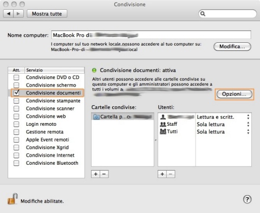Open permission stepper for Lettura e scritt.
The image size is (260, 213).
248,117
